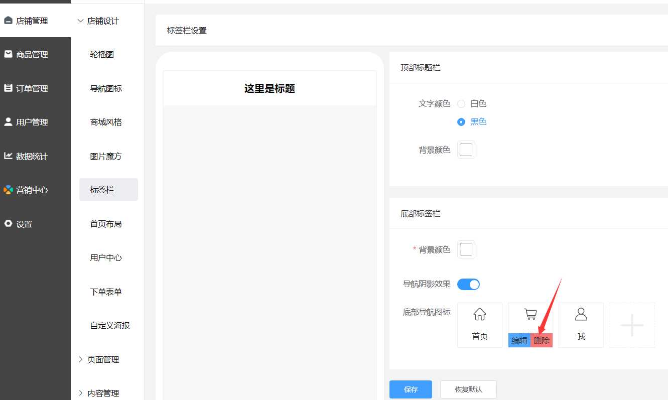Click the 顶部标题栏 section heading
This screenshot has height=400, width=668.
pyautogui.click(x=421, y=67)
